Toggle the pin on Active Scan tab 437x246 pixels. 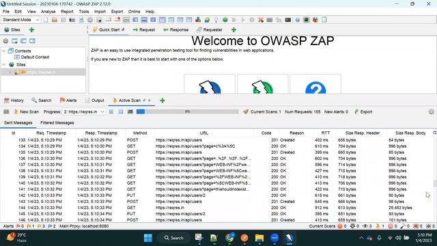[144, 100]
